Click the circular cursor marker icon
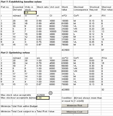The width and height of the screenshot is (113, 116). point(51,93)
